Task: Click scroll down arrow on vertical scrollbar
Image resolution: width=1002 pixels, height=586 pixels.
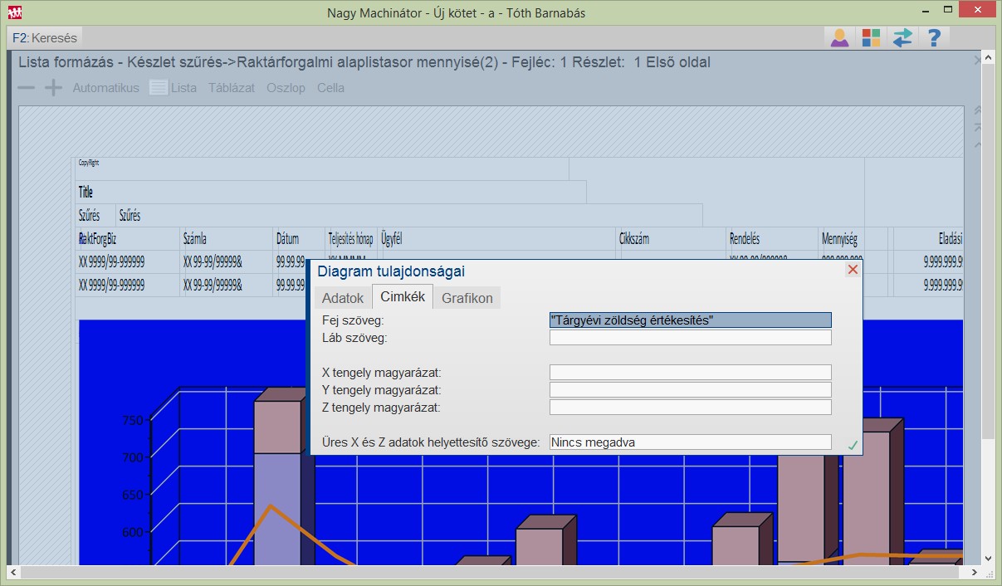Action: 988,559
